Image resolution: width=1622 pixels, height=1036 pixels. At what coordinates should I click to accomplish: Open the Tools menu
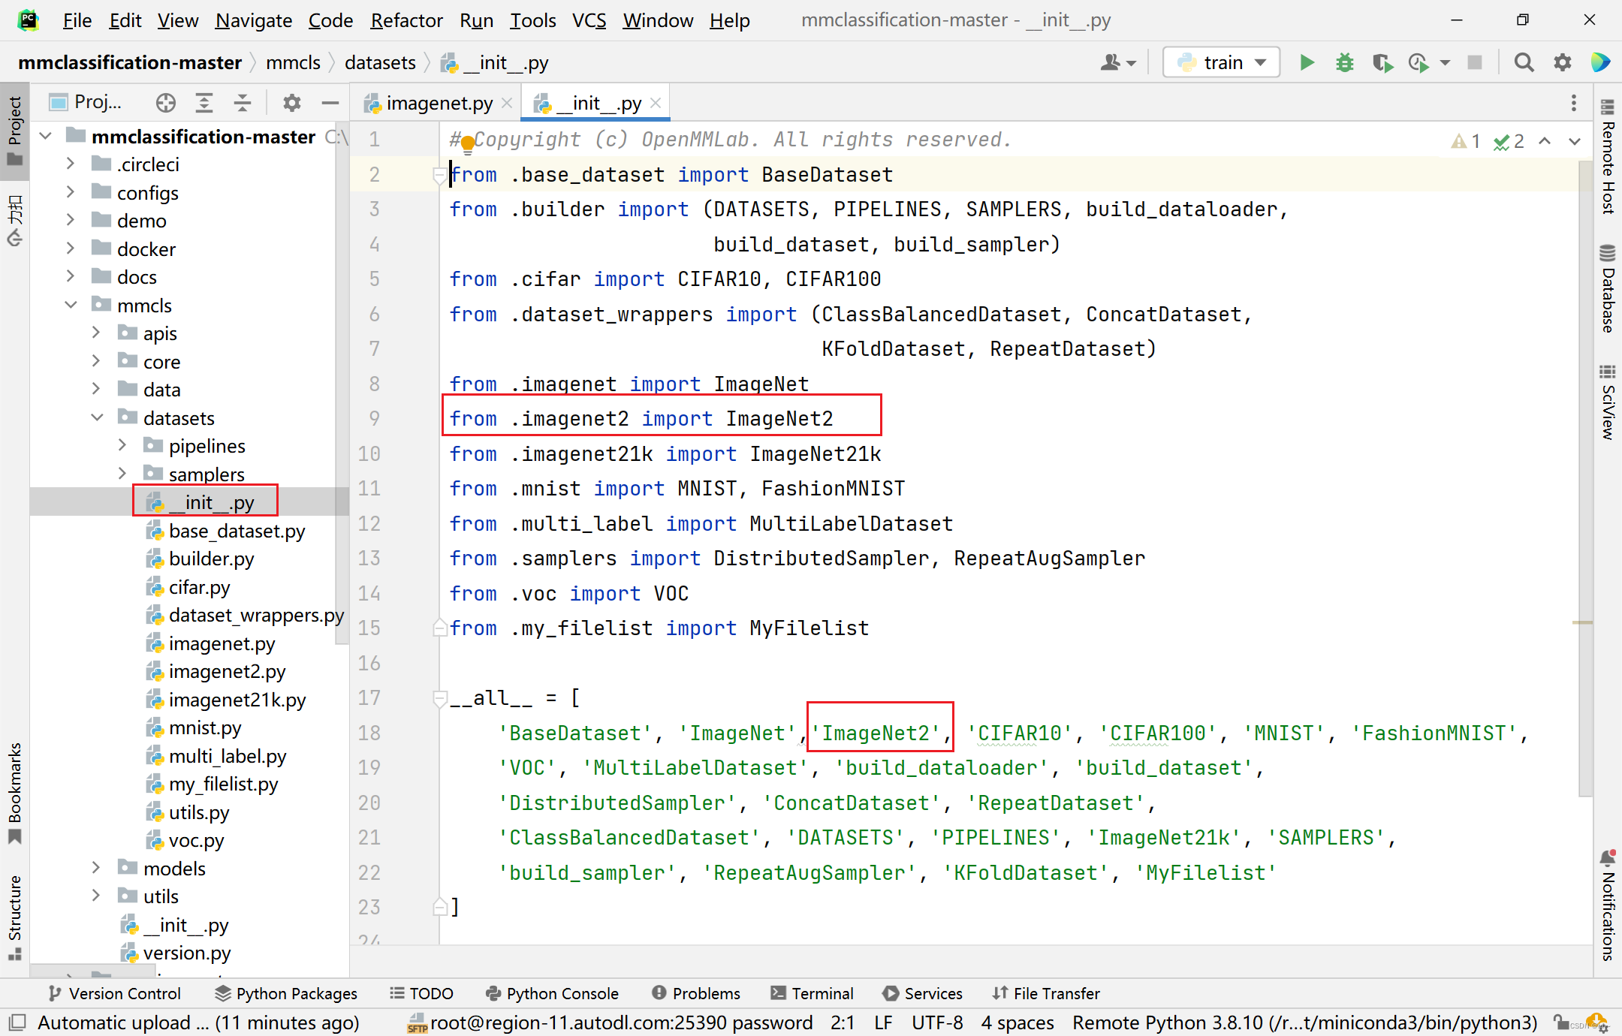click(532, 20)
